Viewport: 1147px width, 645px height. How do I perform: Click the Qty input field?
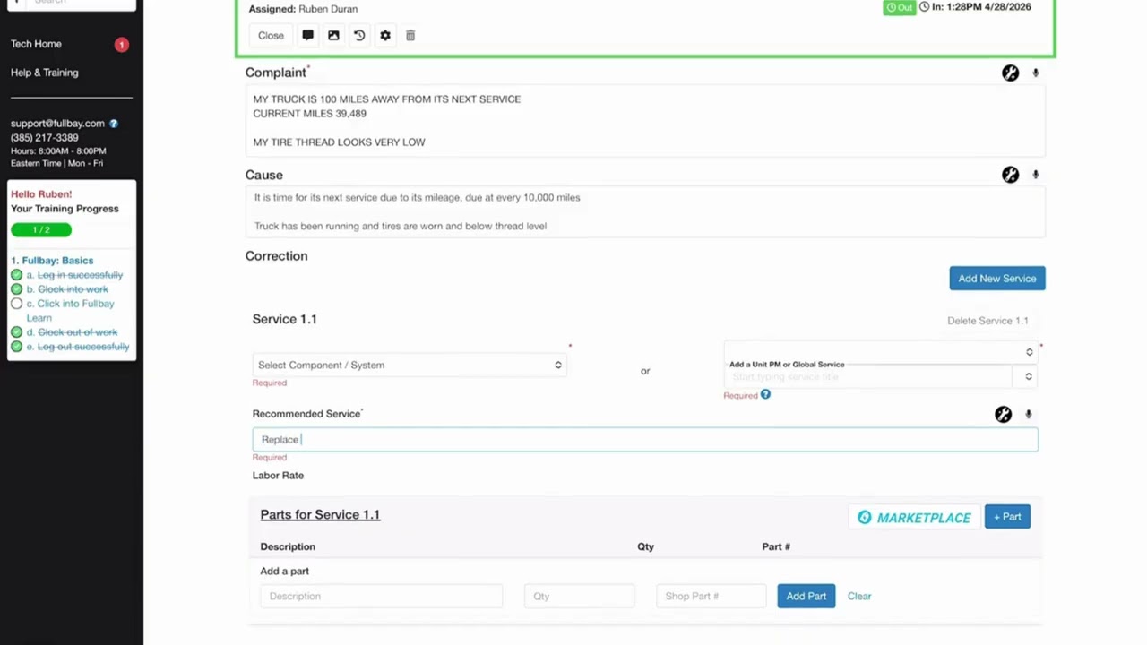pyautogui.click(x=579, y=597)
